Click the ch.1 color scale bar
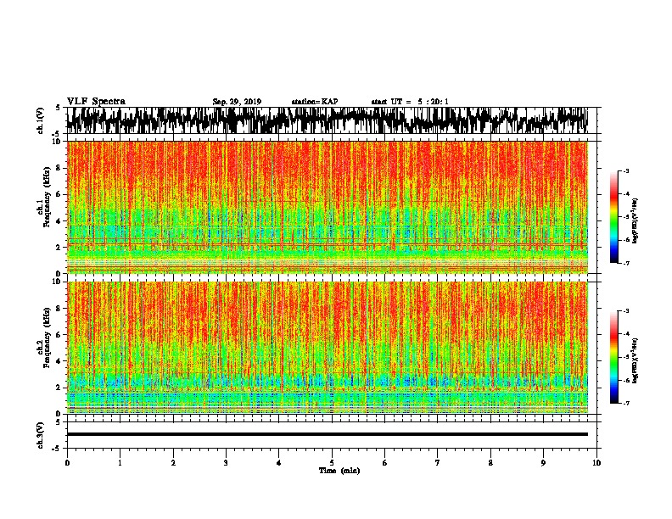672x519 pixels. [613, 217]
